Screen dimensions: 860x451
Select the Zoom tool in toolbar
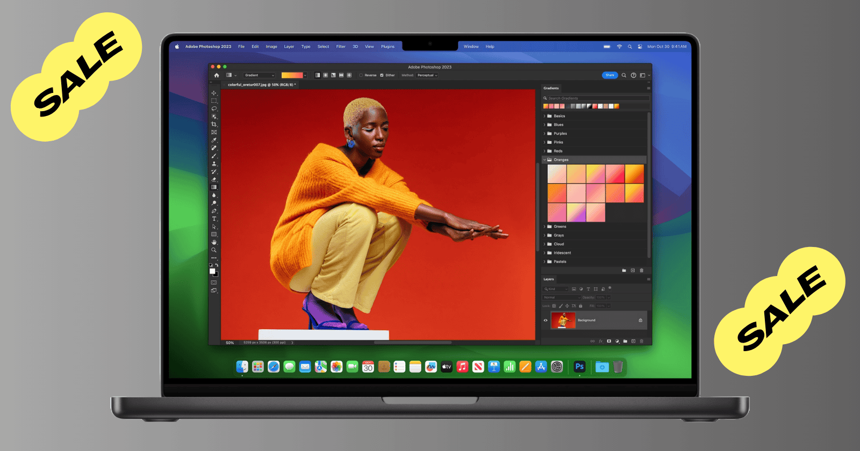214,250
